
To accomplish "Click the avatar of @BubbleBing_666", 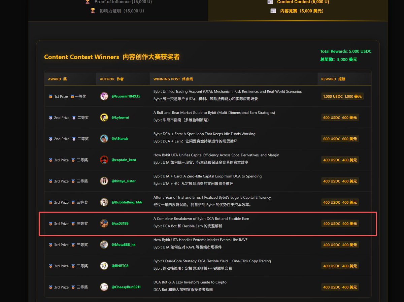I will (x=104, y=202).
